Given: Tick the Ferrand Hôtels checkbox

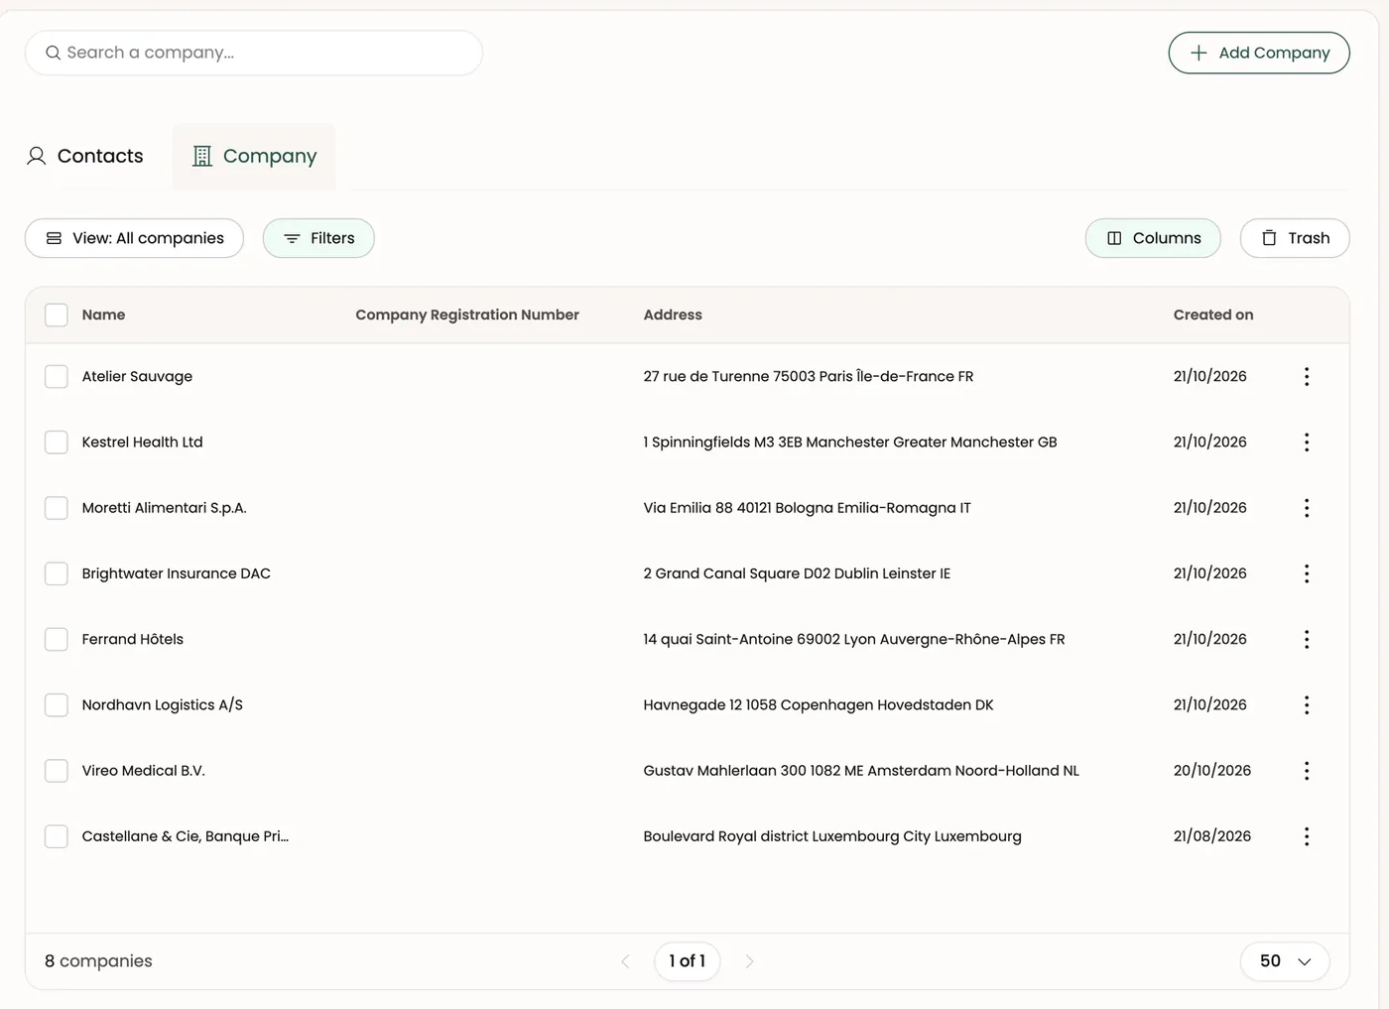Looking at the screenshot, I should point(57,639).
